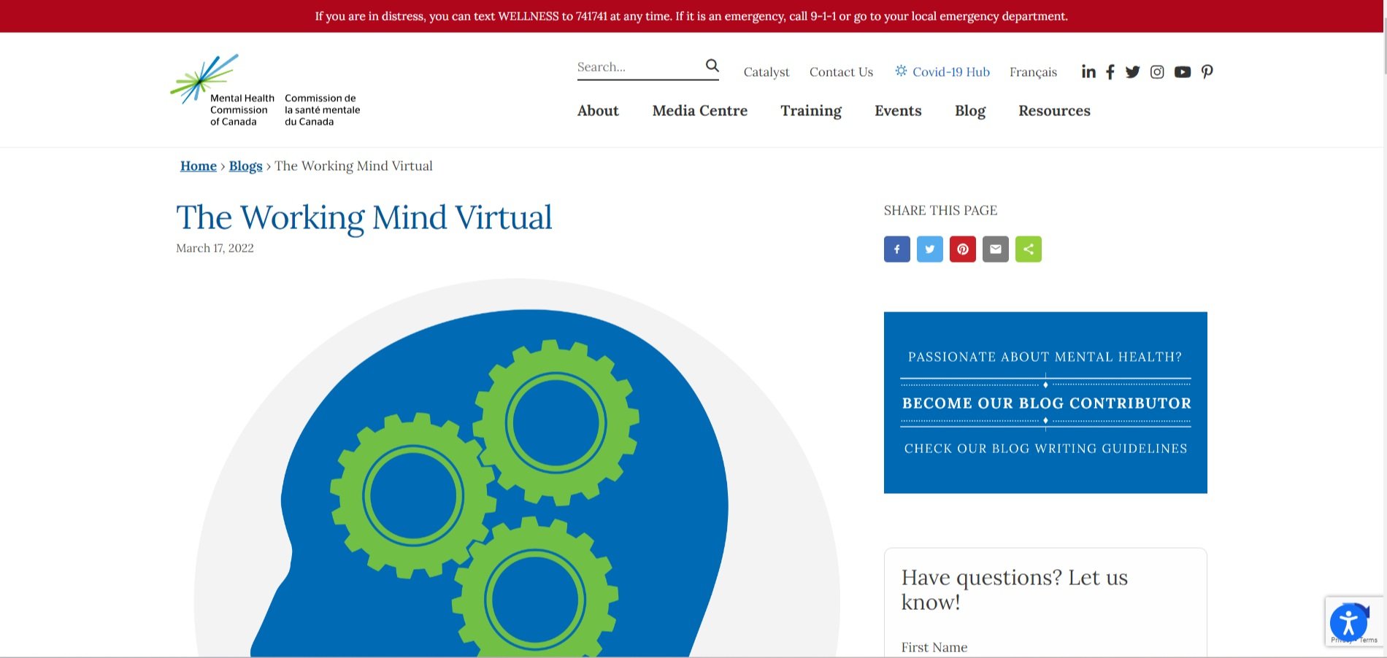
Task: Open the Instagram icon in header
Action: click(x=1157, y=71)
